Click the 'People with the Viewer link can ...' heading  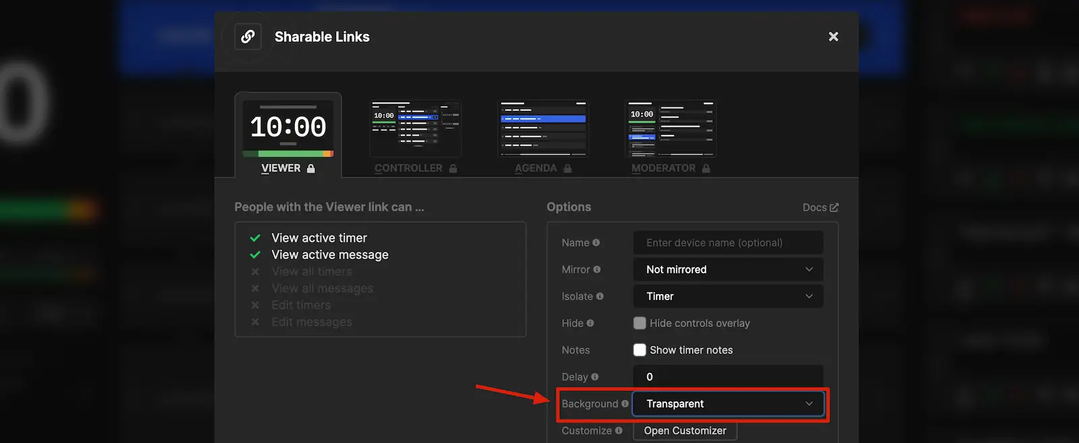[x=329, y=207]
